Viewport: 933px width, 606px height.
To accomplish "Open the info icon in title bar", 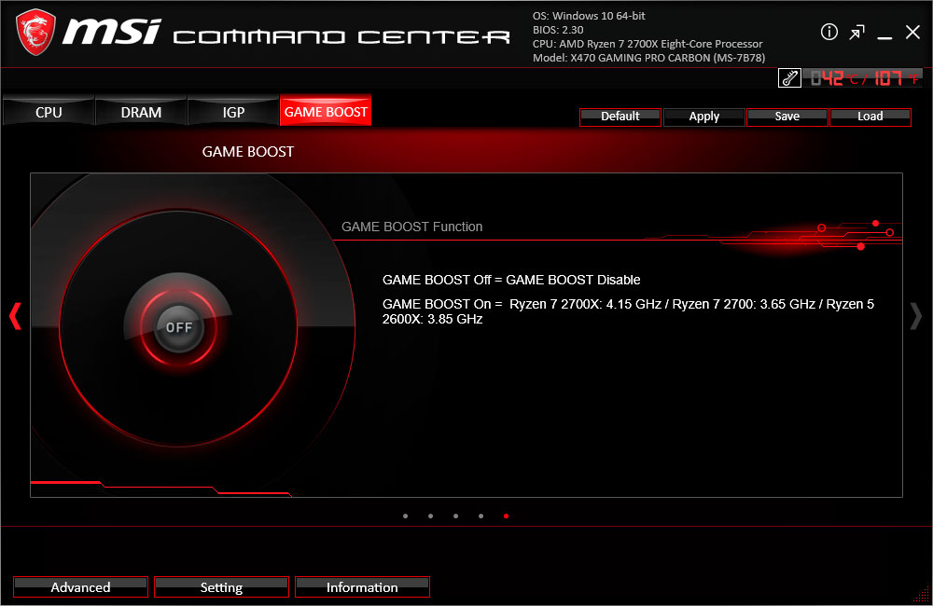I will (829, 33).
